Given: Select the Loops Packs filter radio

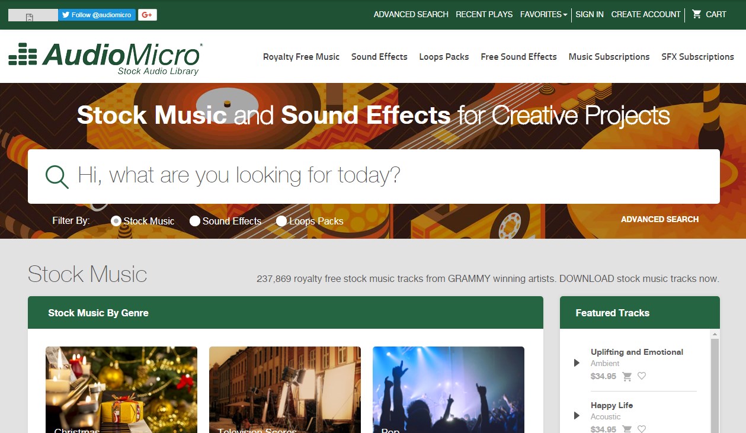Looking at the screenshot, I should coord(281,221).
